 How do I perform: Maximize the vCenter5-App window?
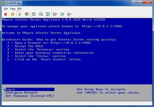coord(140,2)
